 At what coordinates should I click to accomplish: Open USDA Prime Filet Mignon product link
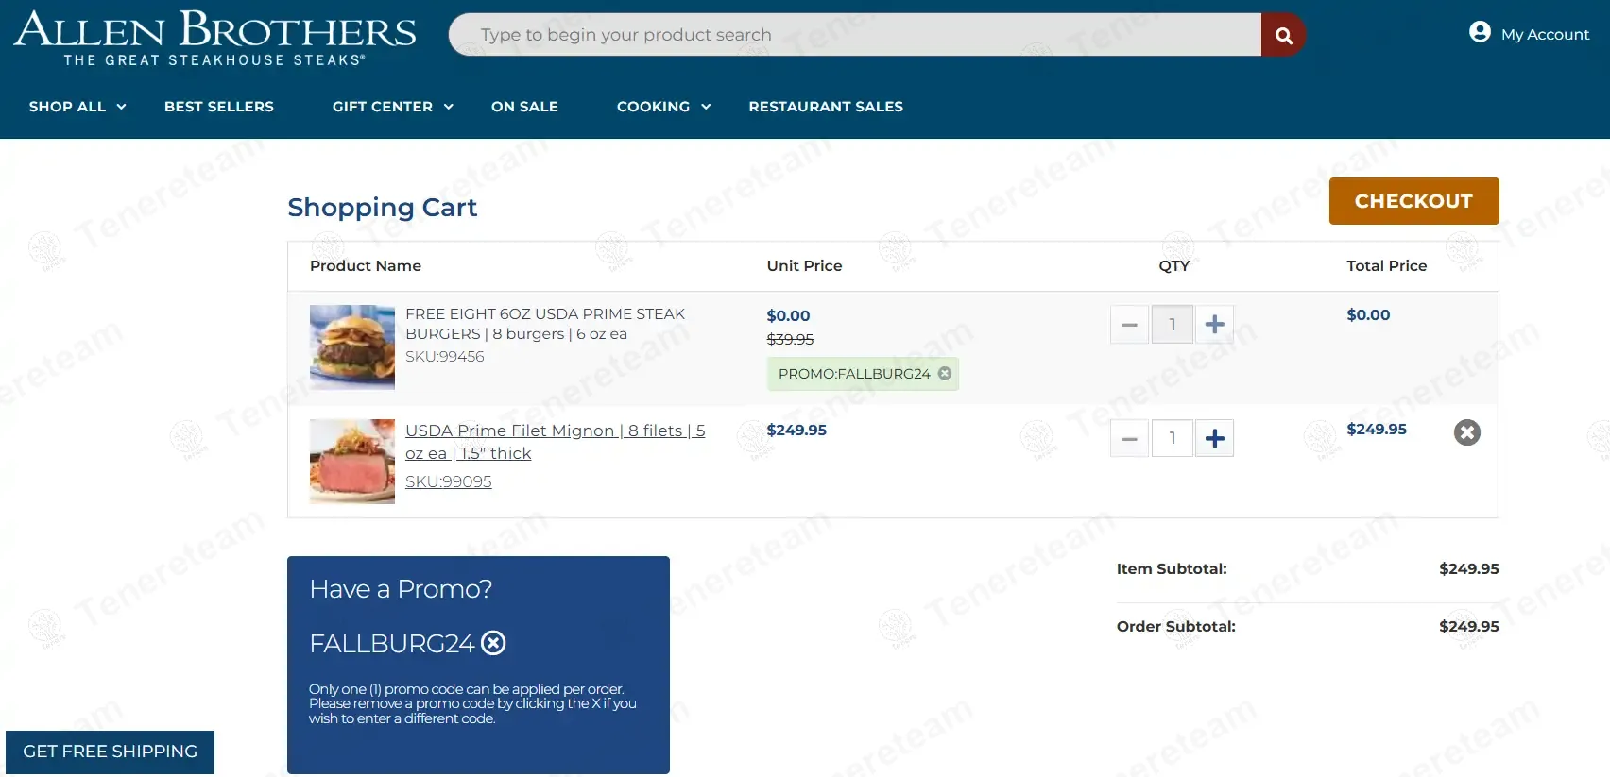pyautogui.click(x=555, y=442)
